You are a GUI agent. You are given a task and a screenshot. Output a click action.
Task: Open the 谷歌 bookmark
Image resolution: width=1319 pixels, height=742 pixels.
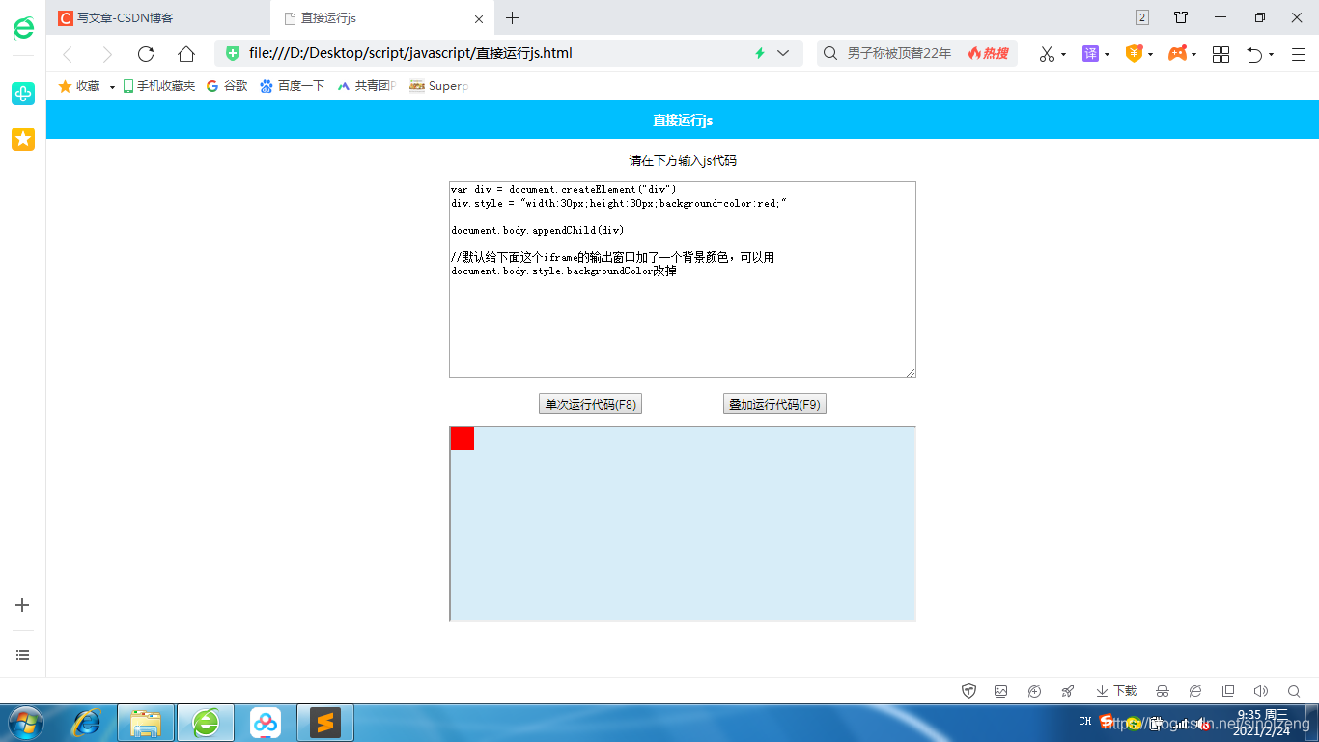tap(227, 86)
